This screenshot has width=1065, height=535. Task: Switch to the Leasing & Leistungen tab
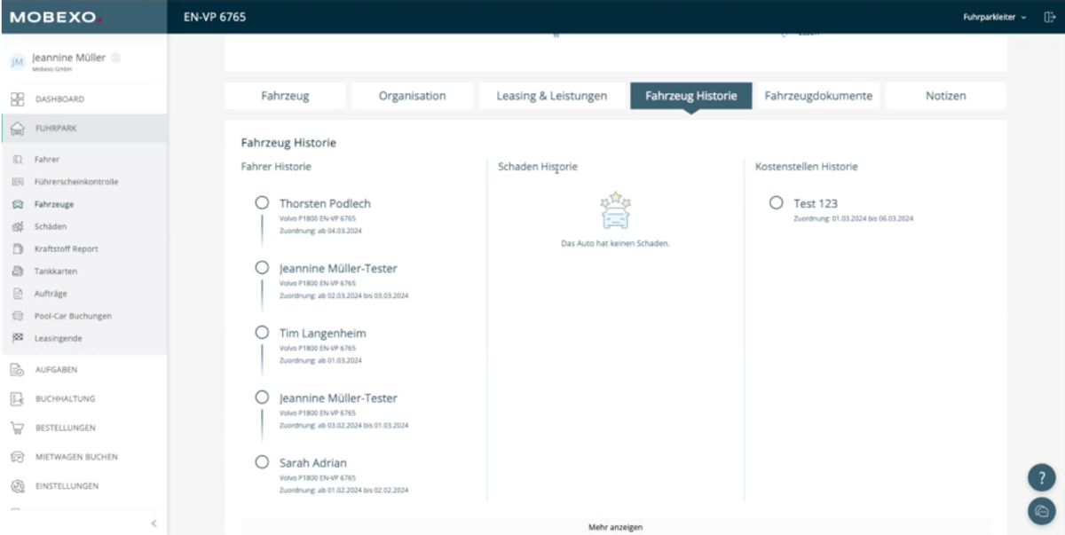tap(552, 96)
